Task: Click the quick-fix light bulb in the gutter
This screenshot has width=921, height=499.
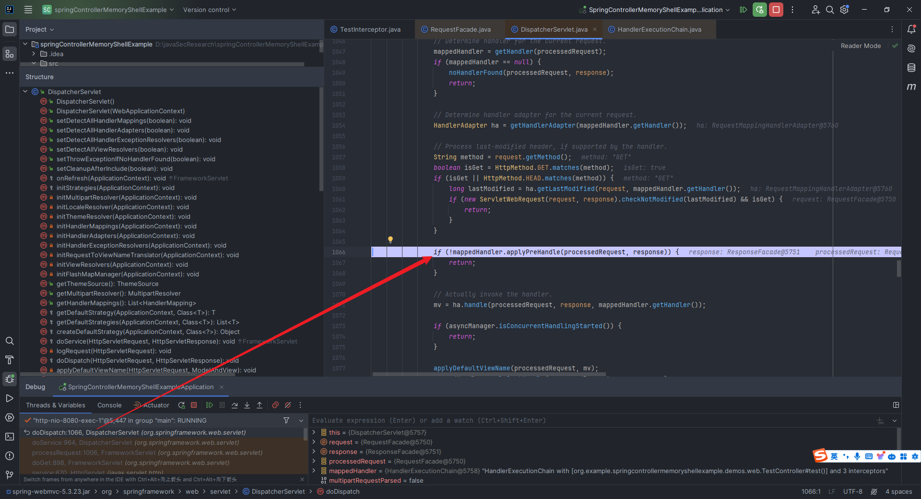Action: tap(390, 239)
